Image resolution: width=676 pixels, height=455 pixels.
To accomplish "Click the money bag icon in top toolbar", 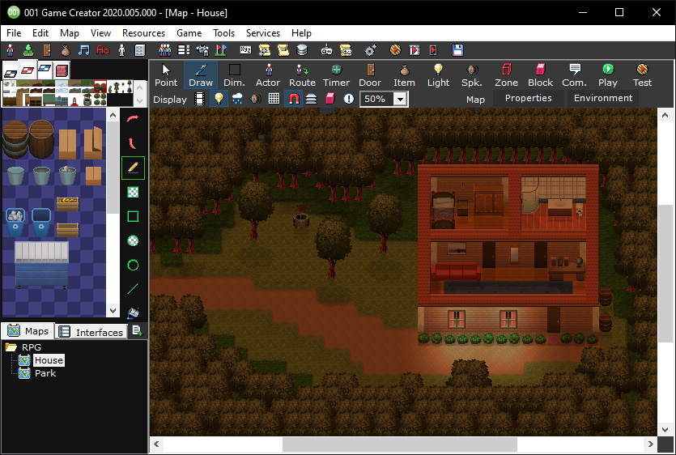I will tap(65, 50).
